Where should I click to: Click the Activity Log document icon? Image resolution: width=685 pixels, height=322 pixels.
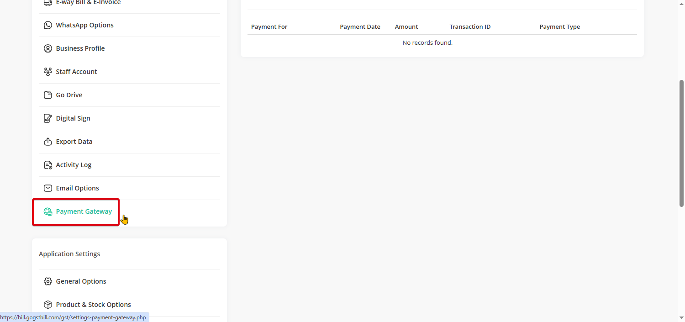tap(47, 165)
